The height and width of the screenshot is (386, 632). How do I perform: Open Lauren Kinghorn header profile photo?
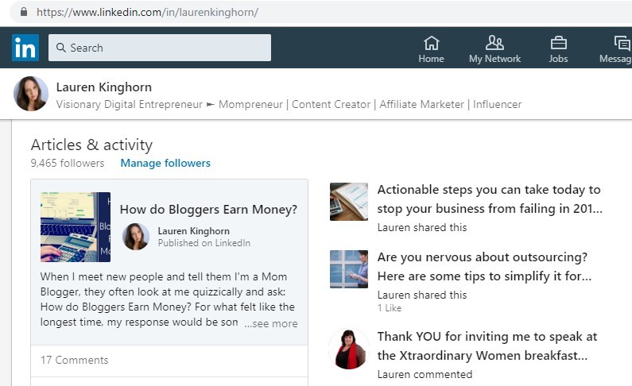click(31, 94)
